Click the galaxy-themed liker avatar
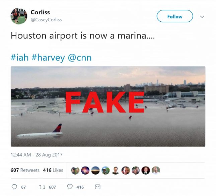 pos(85,171)
